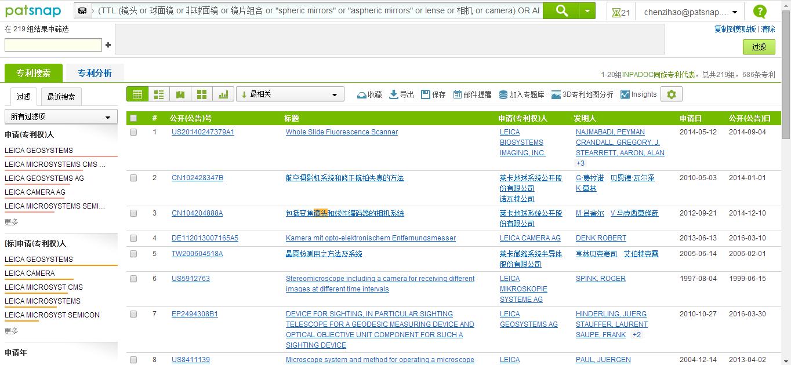The width and height of the screenshot is (791, 365).
Task: Switch to the four-square grid view icon
Action: point(202,94)
